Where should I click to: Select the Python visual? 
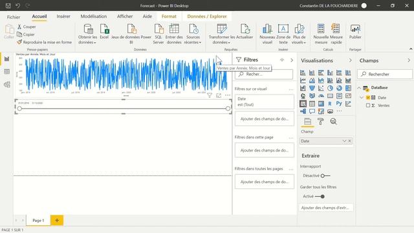[339, 104]
